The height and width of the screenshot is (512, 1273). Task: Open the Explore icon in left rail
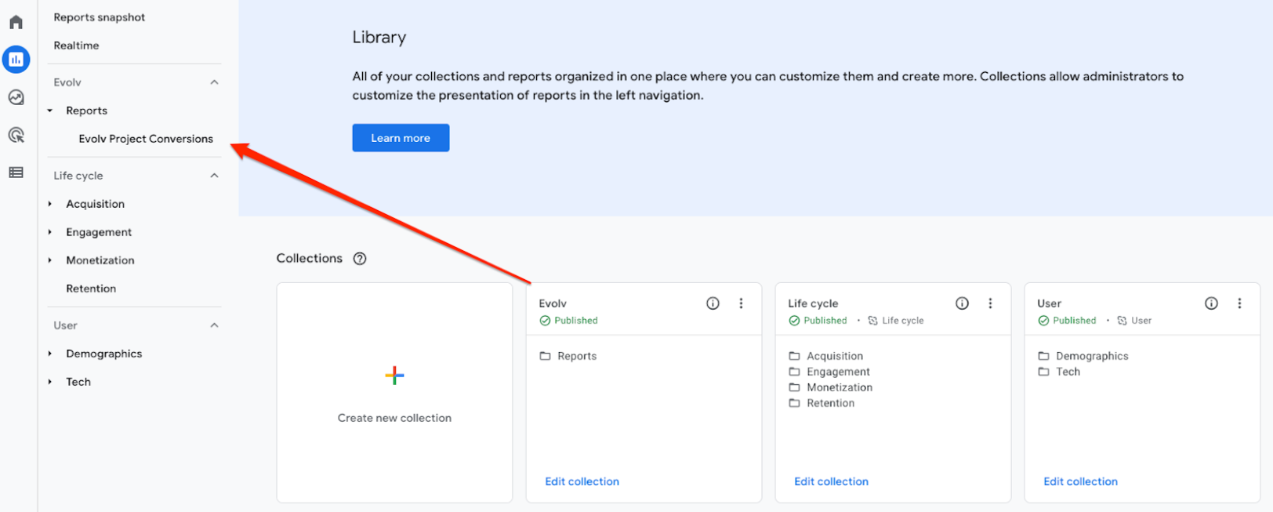16,97
